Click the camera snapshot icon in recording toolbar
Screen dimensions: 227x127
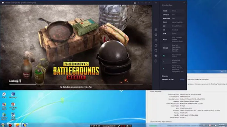point(127,126)
